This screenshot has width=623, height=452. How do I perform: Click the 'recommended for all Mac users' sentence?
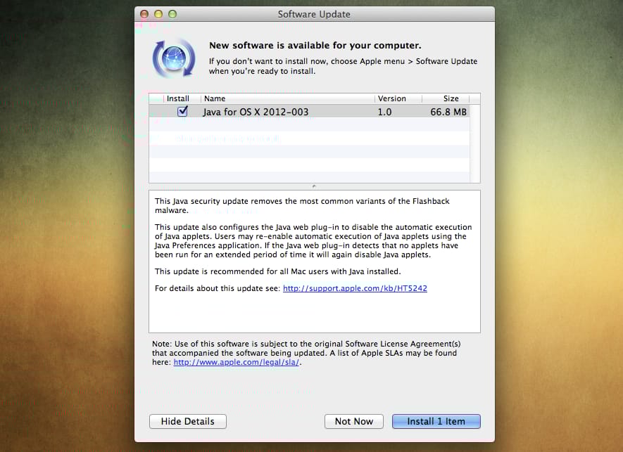coord(278,271)
